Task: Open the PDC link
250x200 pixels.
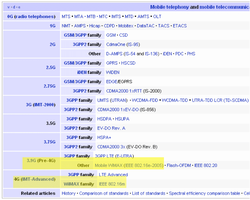Action: pyautogui.click(x=179, y=54)
